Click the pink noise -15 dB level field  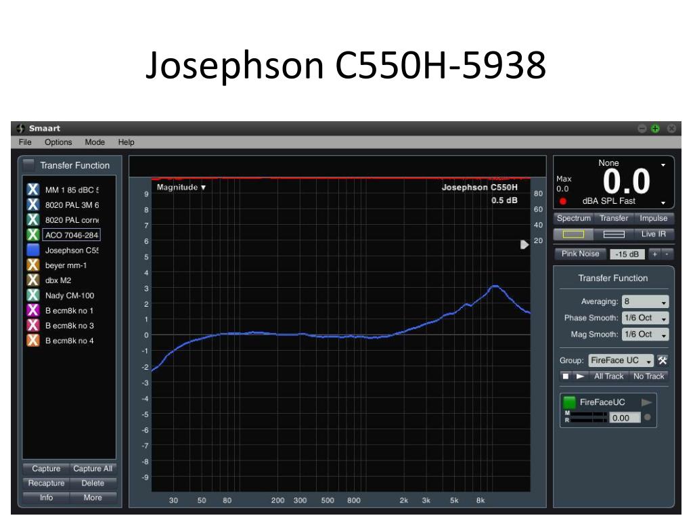[627, 255]
